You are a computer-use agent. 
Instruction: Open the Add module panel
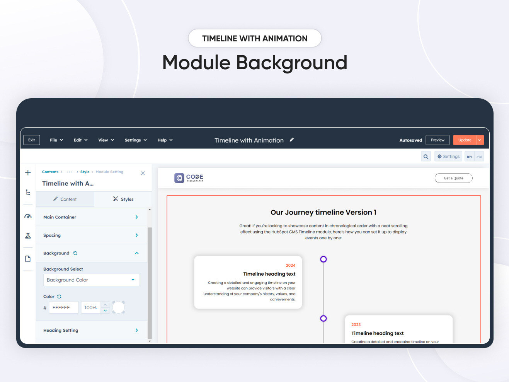tap(27, 173)
